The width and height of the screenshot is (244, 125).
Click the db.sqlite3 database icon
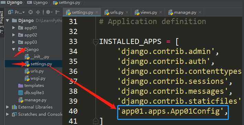click(21, 93)
